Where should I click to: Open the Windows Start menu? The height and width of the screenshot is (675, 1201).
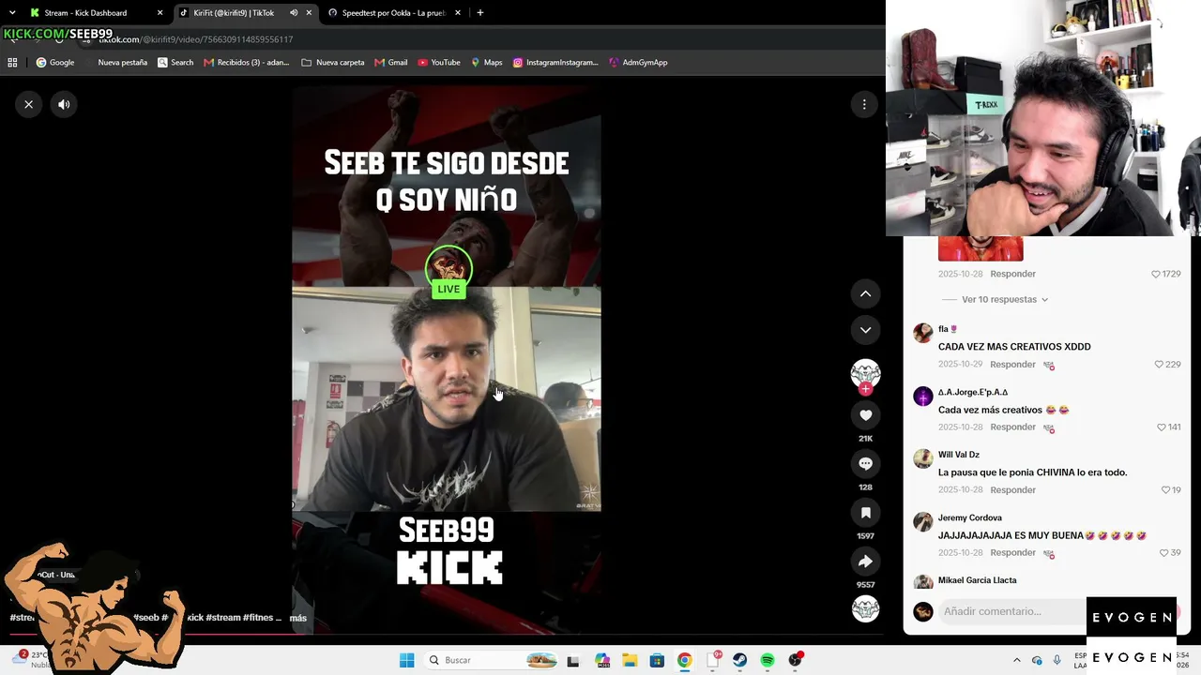coord(406,660)
